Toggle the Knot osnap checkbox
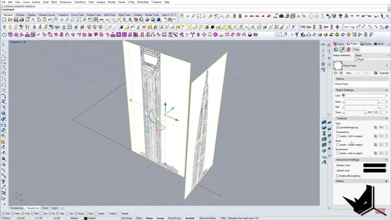Screen dimensions: 391x220 (87, 213)
